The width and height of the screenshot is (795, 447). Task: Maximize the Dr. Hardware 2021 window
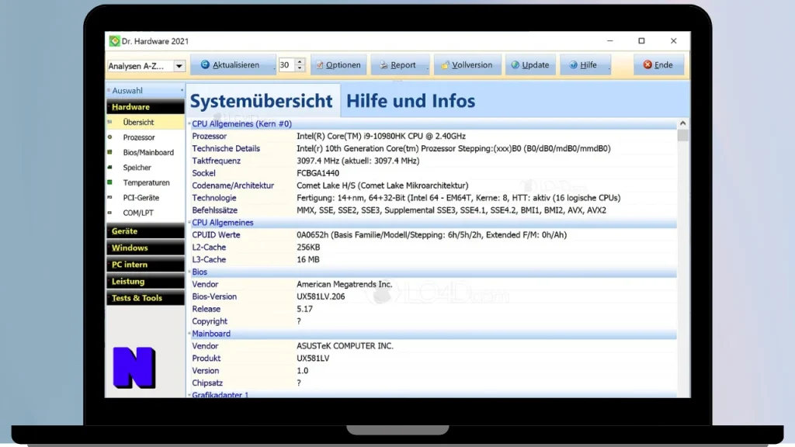click(x=641, y=40)
